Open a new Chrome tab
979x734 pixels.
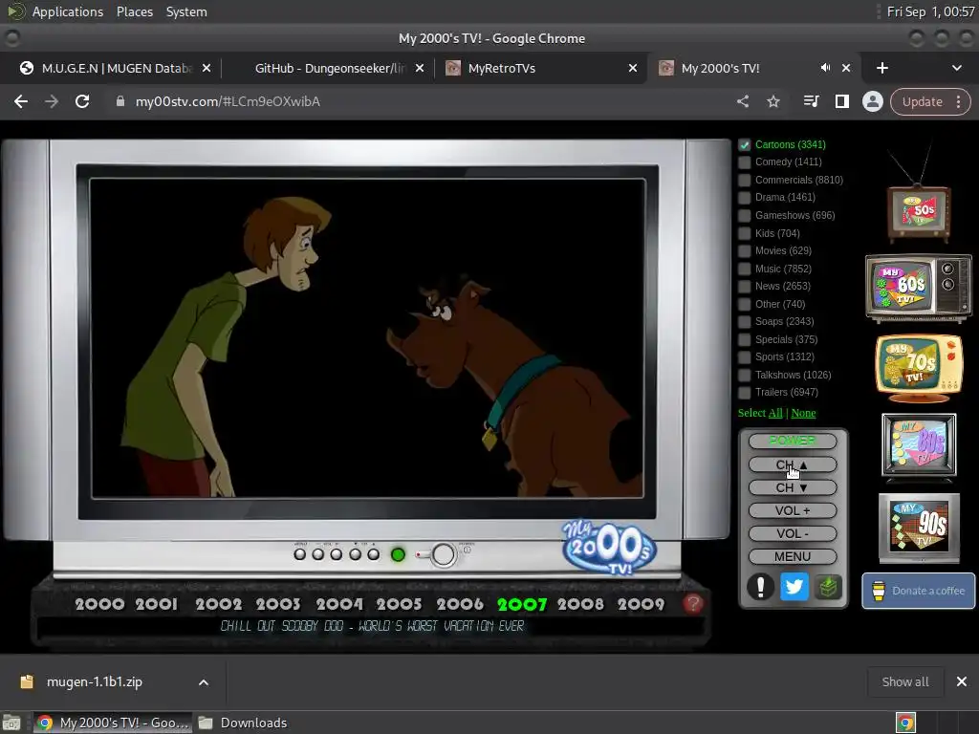[882, 68]
